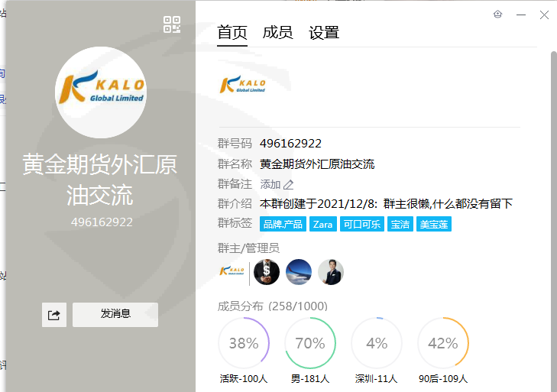Open the group QR code icon
557x392 pixels.
(172, 24)
